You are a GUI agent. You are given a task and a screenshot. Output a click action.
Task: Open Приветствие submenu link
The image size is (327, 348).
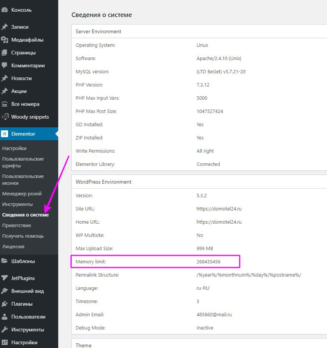point(17,225)
